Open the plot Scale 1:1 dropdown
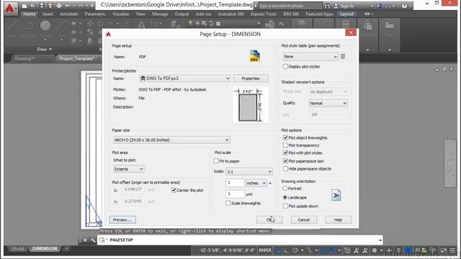Screen dimensions: 461x259 pyautogui.click(x=249, y=171)
